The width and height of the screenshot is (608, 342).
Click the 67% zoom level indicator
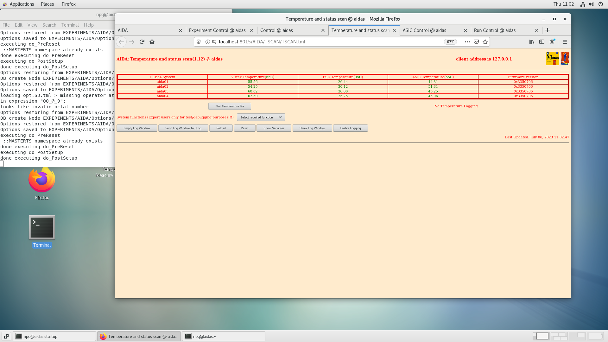450,42
